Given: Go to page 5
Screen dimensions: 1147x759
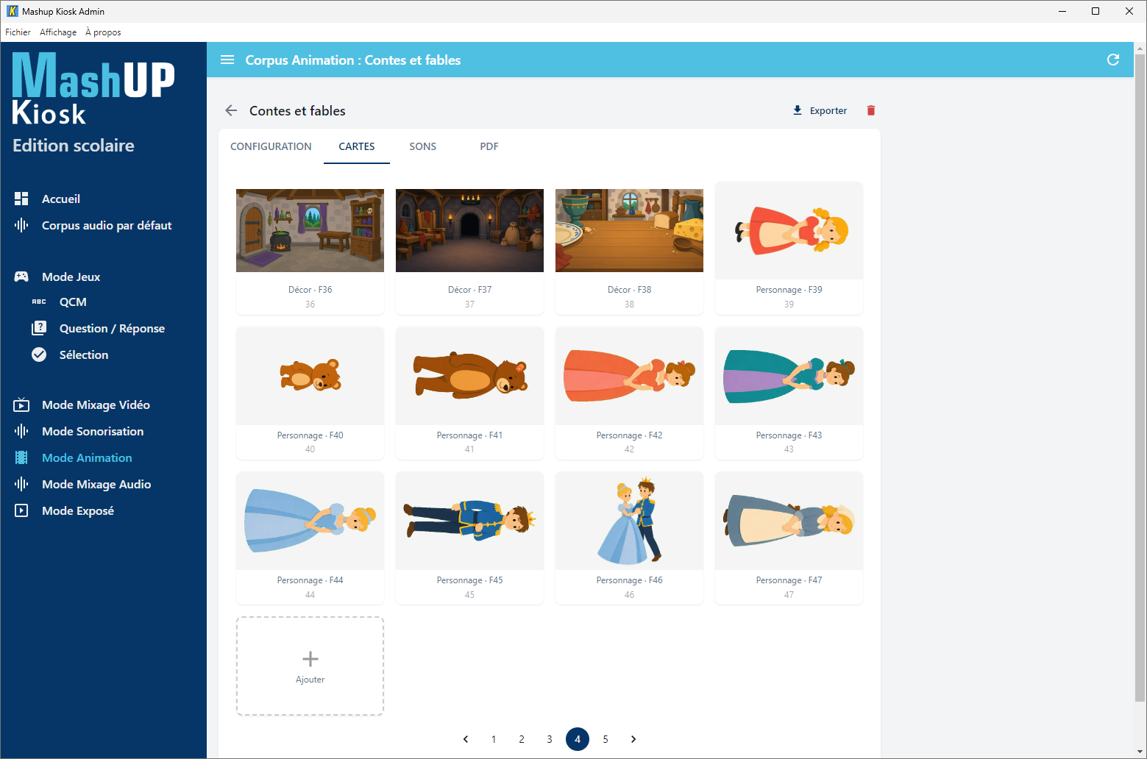Looking at the screenshot, I should click(606, 739).
